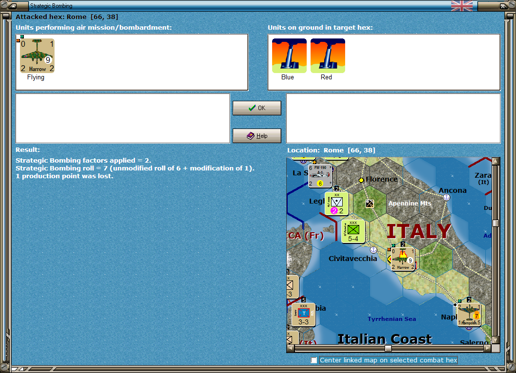Click the map horizontal scrollbar thumb
This screenshot has height=373, width=516.
(388, 348)
